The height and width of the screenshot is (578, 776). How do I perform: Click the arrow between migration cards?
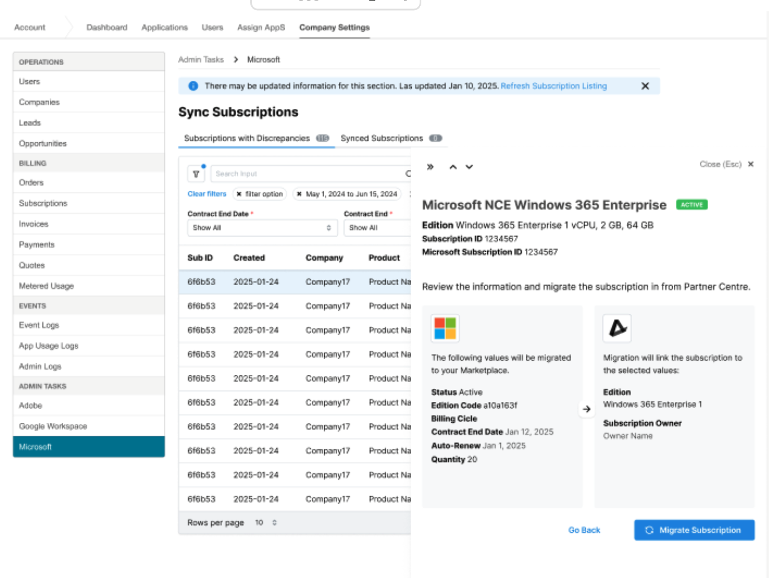[587, 409]
